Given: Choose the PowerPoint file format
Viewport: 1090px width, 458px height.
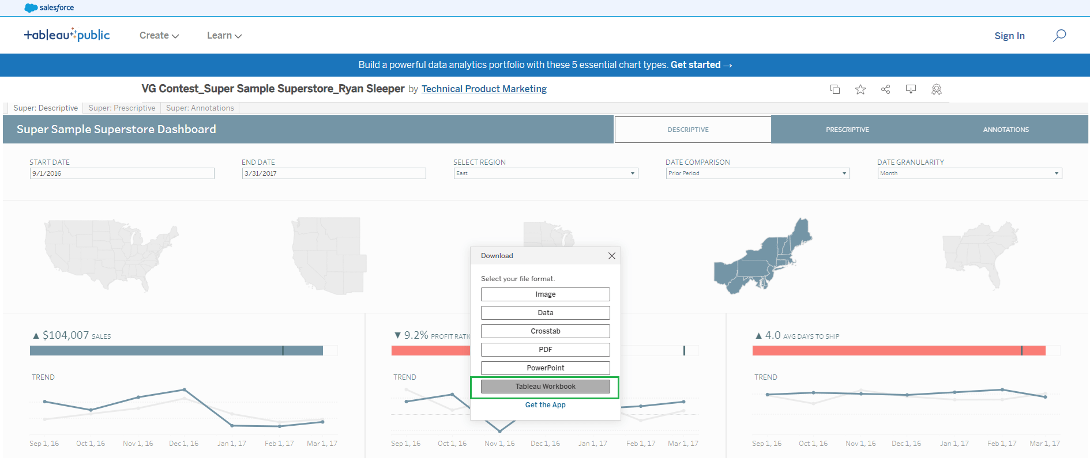Looking at the screenshot, I should (x=546, y=368).
